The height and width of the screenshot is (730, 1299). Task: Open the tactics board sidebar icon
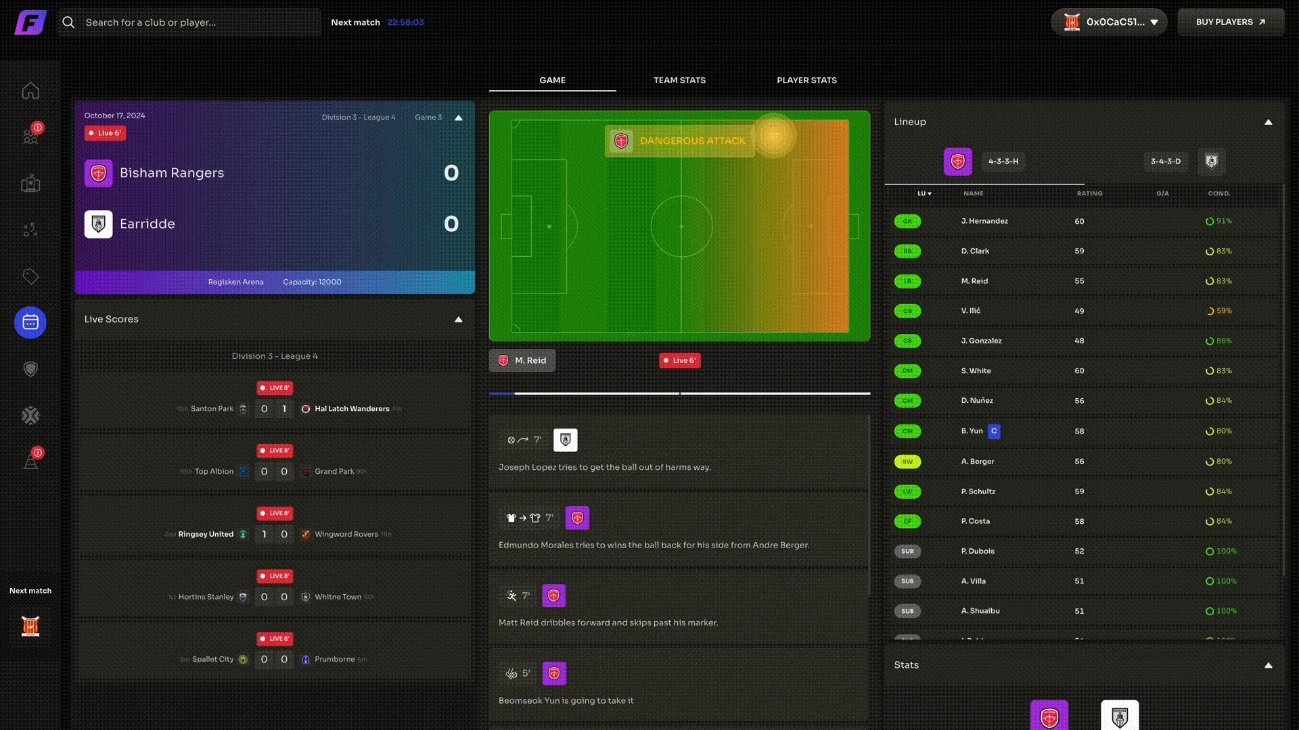[x=30, y=230]
